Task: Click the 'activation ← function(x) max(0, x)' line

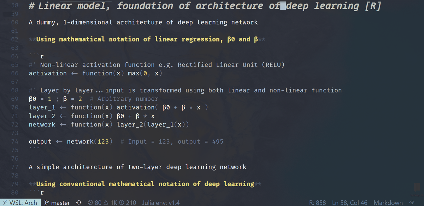Action: point(95,73)
